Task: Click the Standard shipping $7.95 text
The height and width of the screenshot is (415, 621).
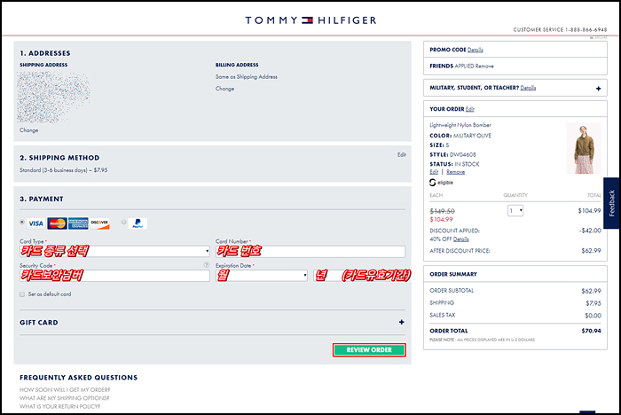Action: [x=63, y=170]
